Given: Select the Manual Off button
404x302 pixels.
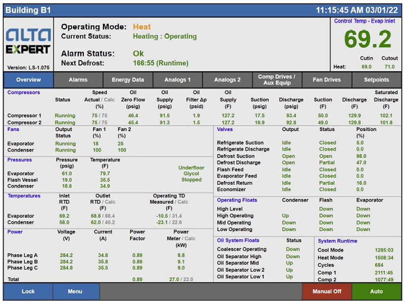Looking at the screenshot, I should (x=327, y=291).
